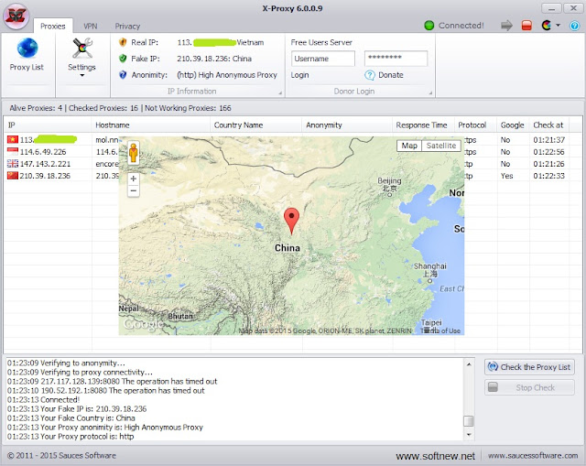Screen dimensions: 586x466
Task: Click the Street View pegman icon
Action: tap(134, 153)
